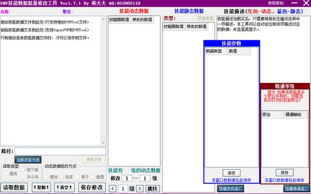The height and width of the screenshot is (194, 311).
Task: Click the 精通等级 column header
Action: 295,115
